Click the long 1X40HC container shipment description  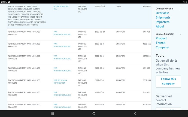tap(27, 15)
